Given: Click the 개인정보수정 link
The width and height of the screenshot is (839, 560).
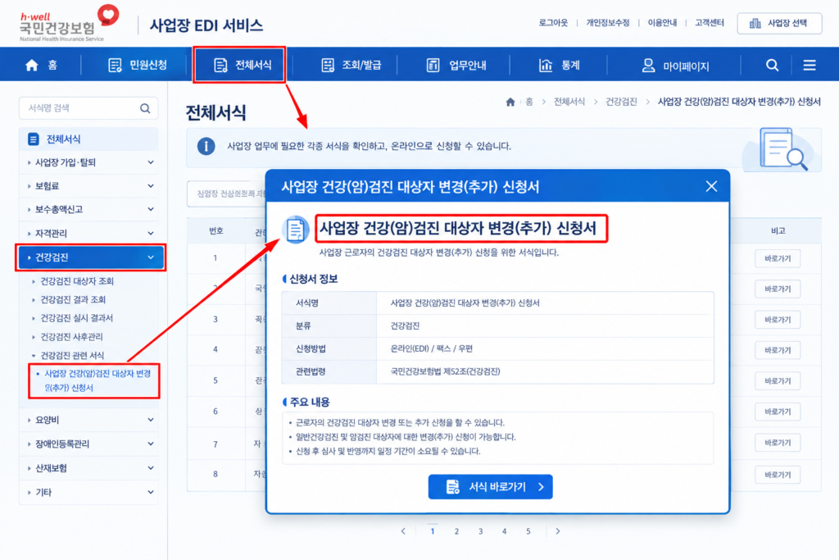Looking at the screenshot, I should click(608, 22).
